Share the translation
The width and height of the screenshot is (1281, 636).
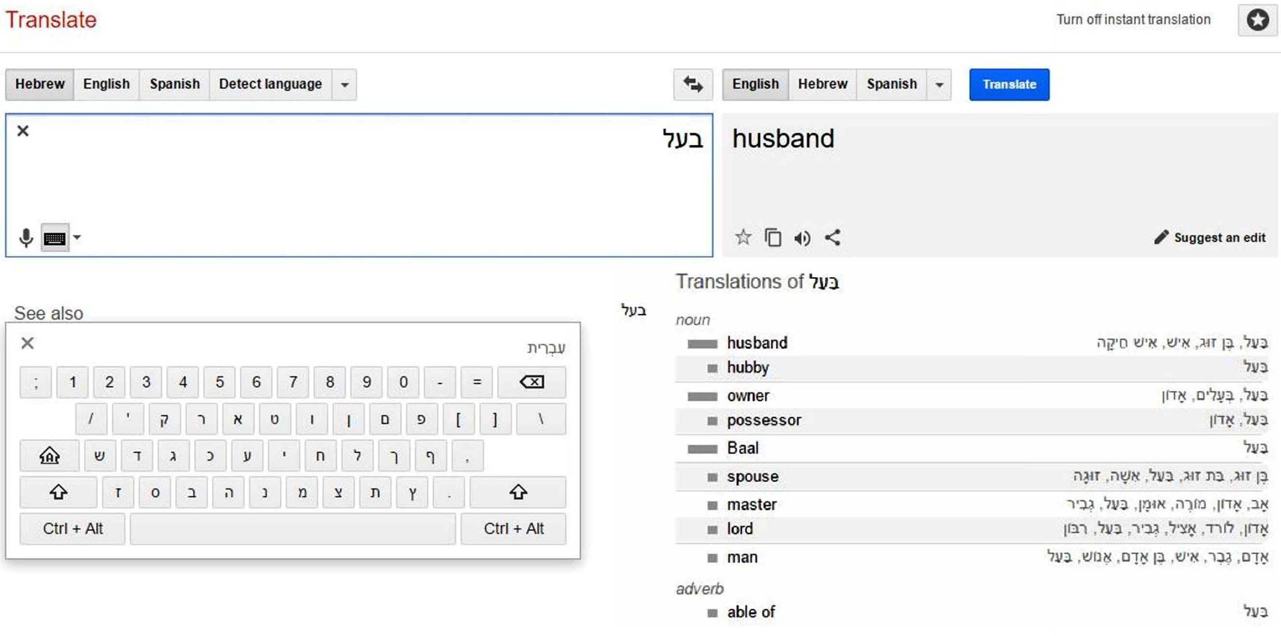point(833,238)
